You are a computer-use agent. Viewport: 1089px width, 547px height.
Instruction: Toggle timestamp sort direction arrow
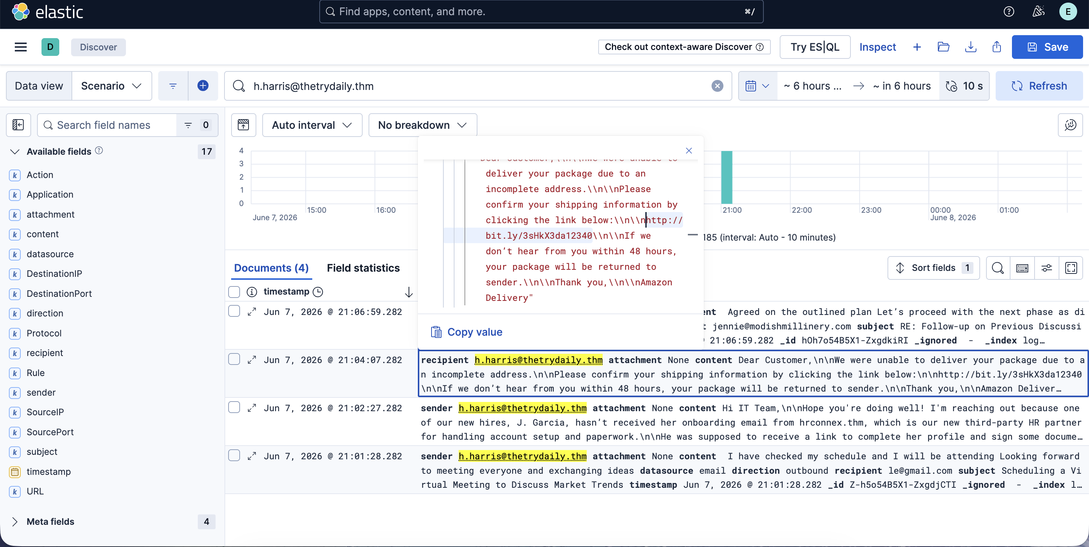point(408,292)
